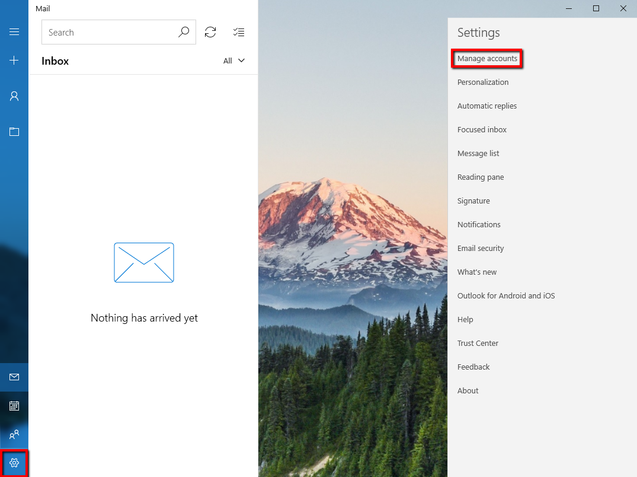Viewport: 637px width, 477px height.
Task: Select the Mail icon in the sidebar
Action: tap(14, 377)
